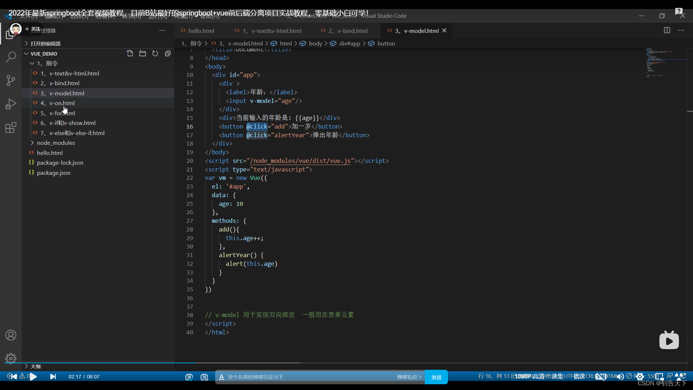Click the editor minimap preview
This screenshot has height=390, width=693.
click(666, 63)
